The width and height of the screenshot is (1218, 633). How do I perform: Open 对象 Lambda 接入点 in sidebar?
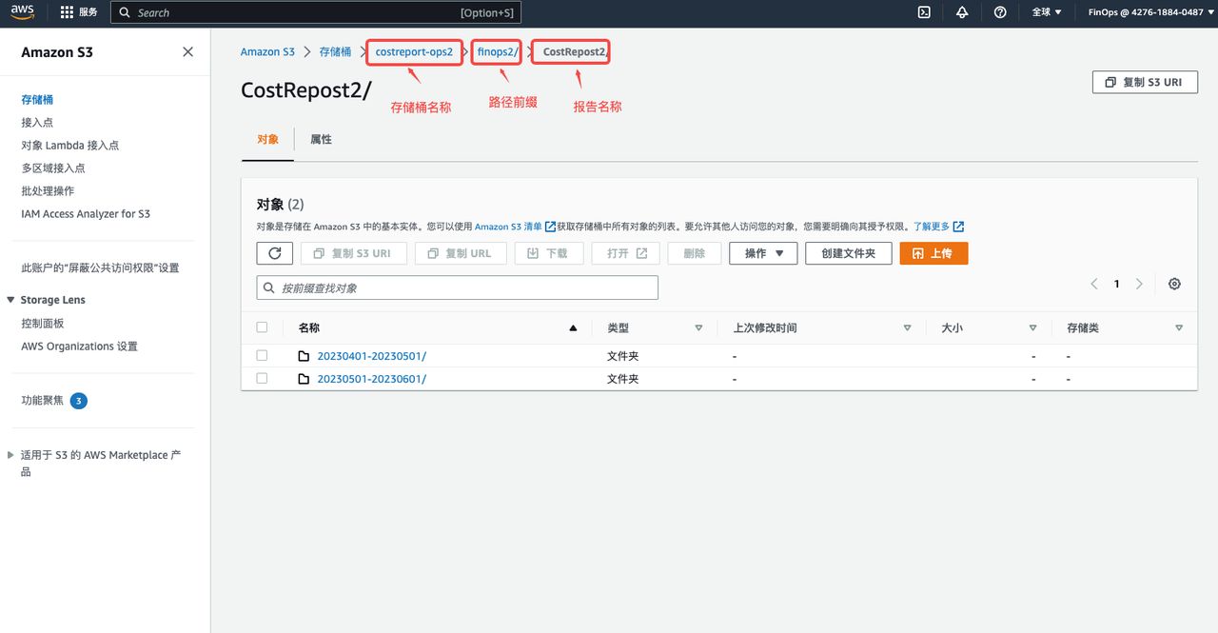coord(70,146)
